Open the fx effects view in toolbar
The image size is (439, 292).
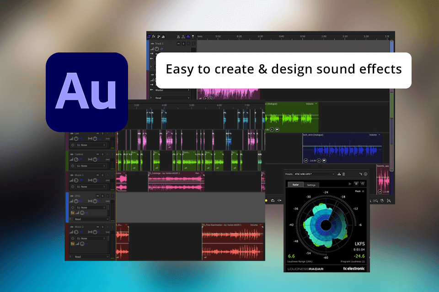point(154,36)
